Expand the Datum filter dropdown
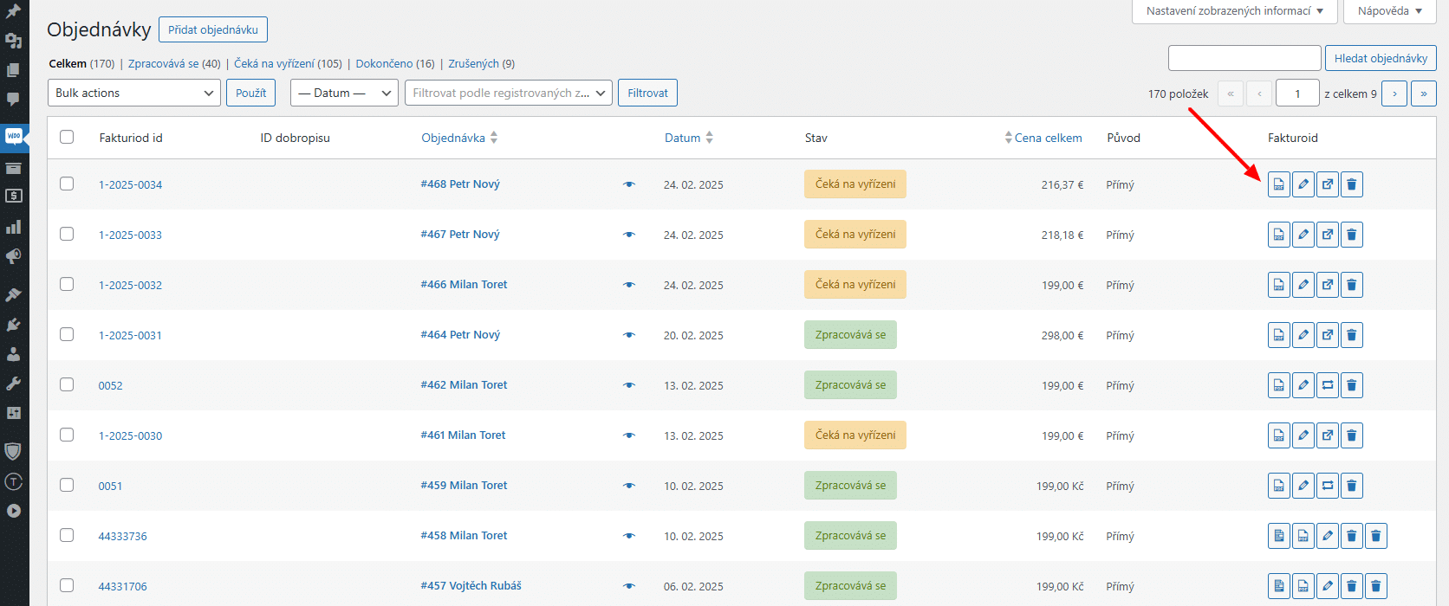Screen dimensions: 1449x606 click(x=344, y=93)
